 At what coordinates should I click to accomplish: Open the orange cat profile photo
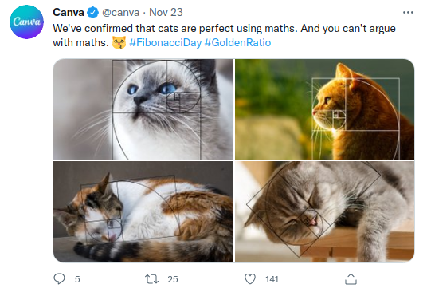(x=324, y=109)
